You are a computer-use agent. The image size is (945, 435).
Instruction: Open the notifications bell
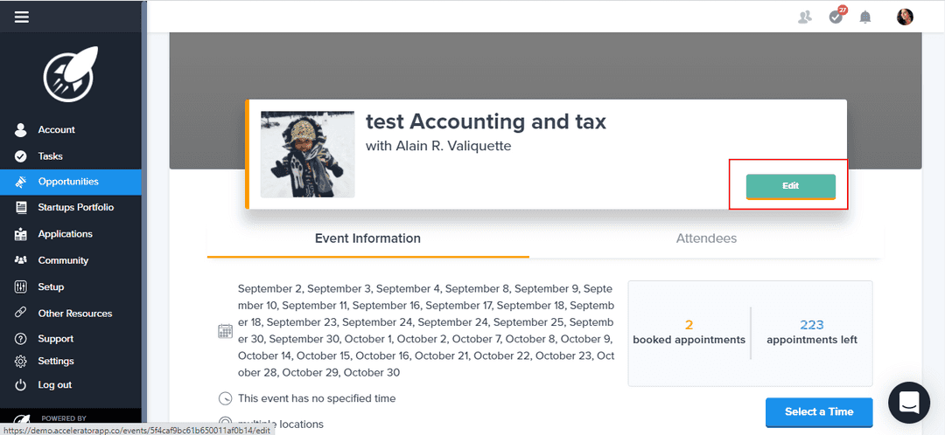tap(865, 17)
